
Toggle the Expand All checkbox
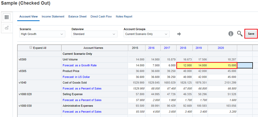point(31,48)
